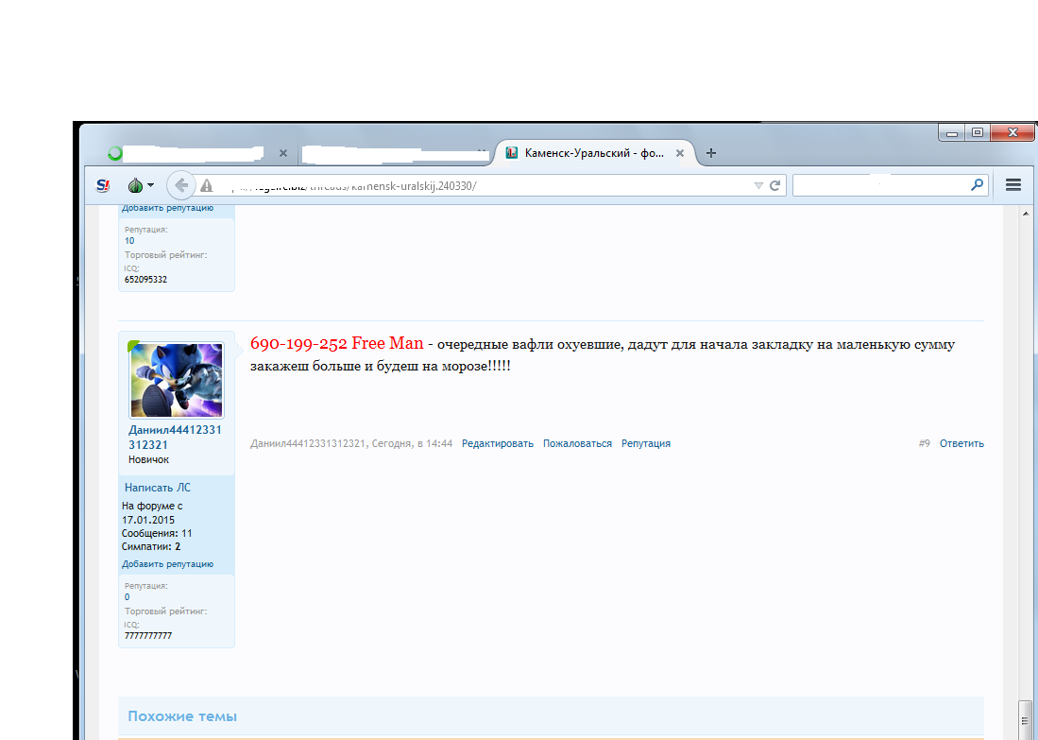Switch to the Каменск-Уральский tab
Screen dimensions: 1038x740
594,153
